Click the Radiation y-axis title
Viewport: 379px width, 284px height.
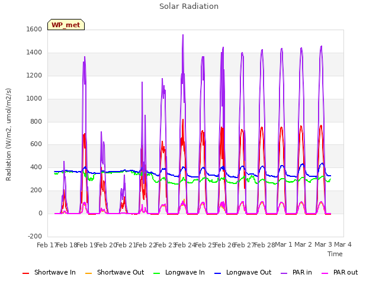coord(8,134)
